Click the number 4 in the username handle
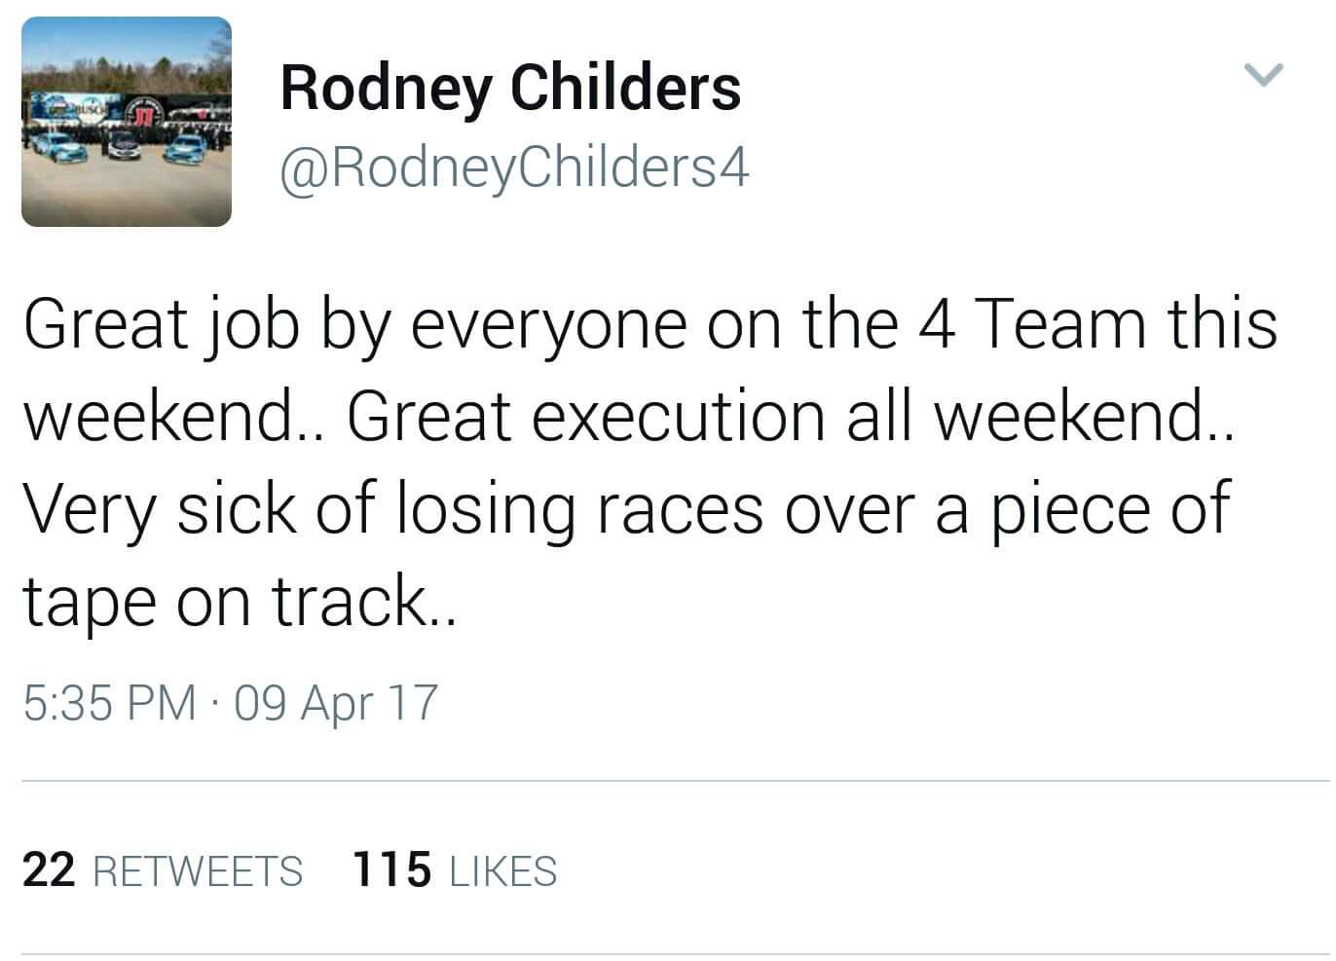Image resolution: width=1336 pixels, height=961 pixels. pos(737,167)
